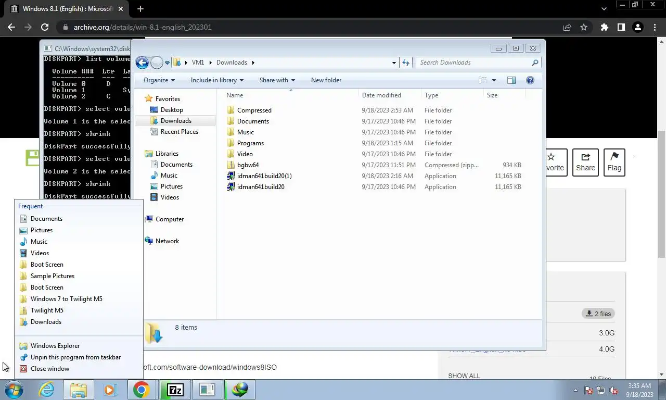Click the Explorer Forward arrow button

[157, 63]
